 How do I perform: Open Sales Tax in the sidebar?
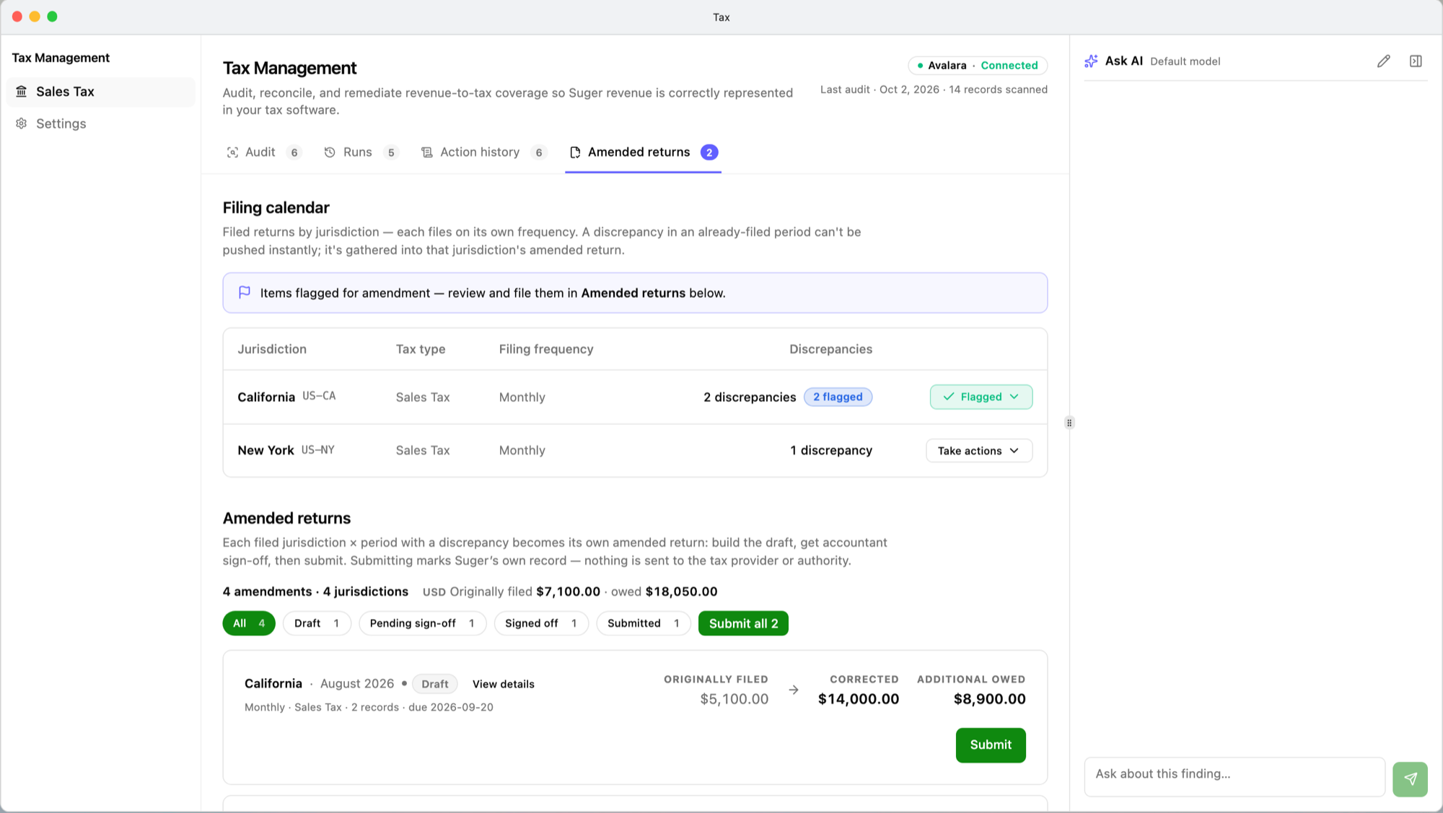101,92
